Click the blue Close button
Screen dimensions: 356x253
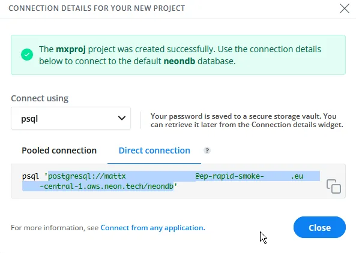[x=319, y=227]
